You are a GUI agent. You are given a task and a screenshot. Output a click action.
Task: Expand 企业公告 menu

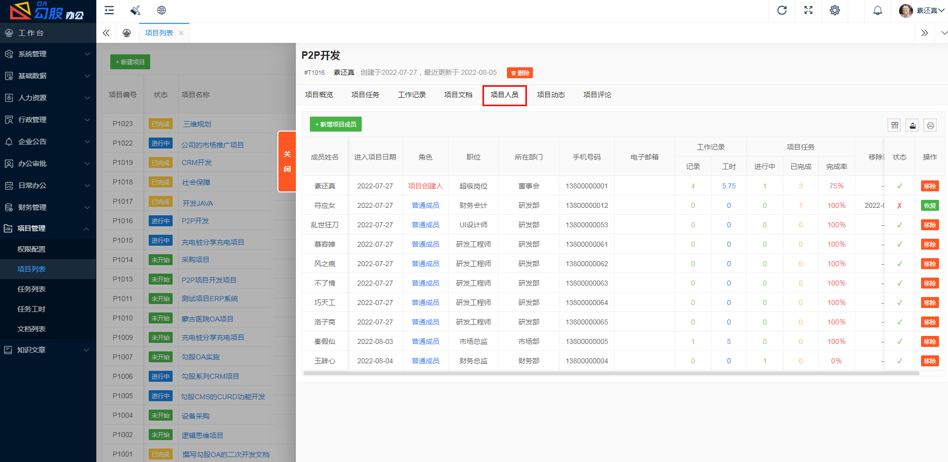pos(48,142)
